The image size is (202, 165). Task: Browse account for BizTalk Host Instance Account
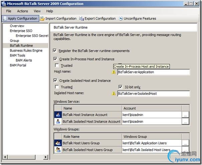[x=185, y=114]
